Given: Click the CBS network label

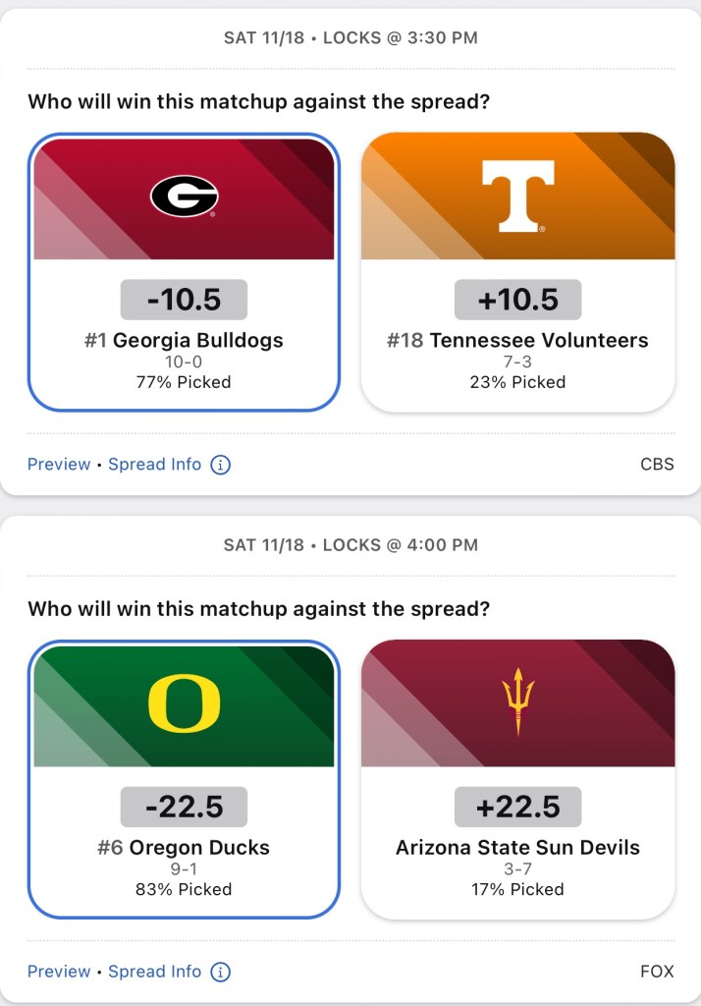Looking at the screenshot, I should [x=657, y=465].
